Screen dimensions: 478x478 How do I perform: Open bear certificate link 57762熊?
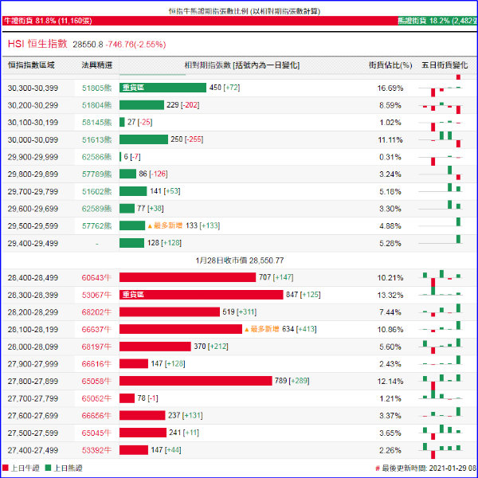[x=97, y=226]
